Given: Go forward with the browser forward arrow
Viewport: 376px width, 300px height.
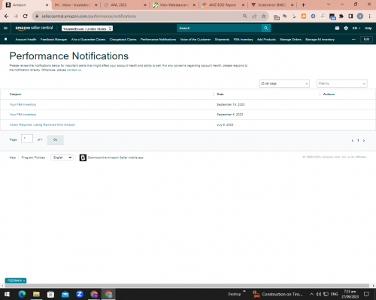Looking at the screenshot, I should pyautogui.click(x=16, y=16).
